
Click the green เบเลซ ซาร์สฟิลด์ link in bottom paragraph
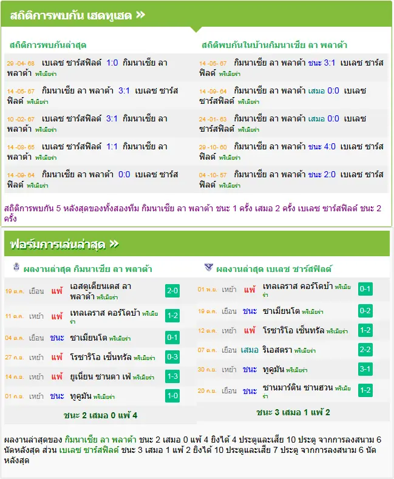89,450
